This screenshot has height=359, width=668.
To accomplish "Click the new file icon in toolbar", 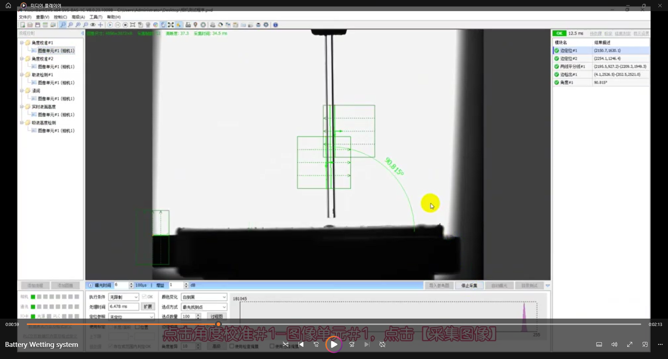I will point(23,25).
